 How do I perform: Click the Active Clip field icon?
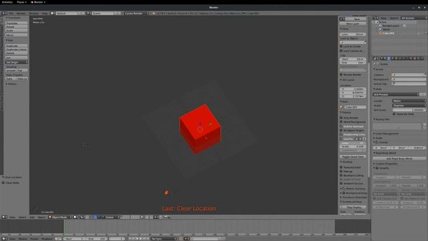coord(394,84)
